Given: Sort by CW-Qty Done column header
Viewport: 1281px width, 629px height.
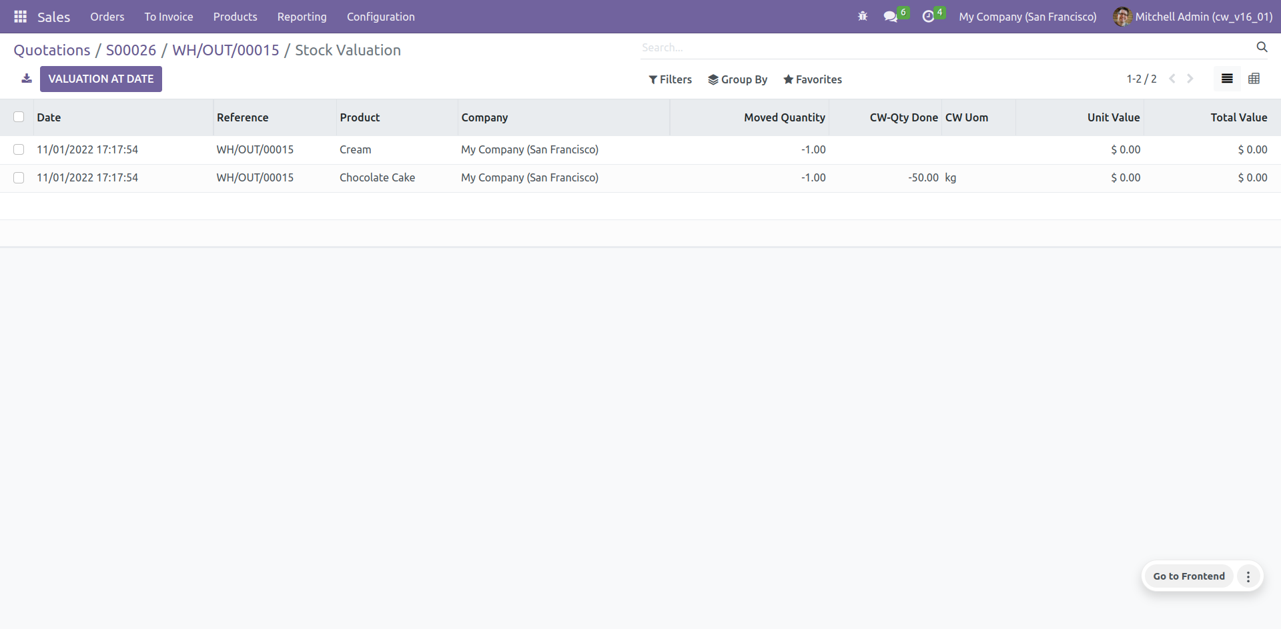Looking at the screenshot, I should click(885, 117).
